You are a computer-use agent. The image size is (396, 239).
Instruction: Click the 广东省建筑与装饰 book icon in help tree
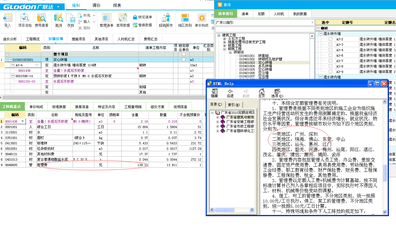[223, 117]
